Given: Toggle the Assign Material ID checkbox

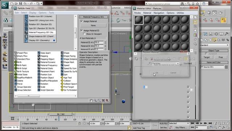Looking at the screenshot, I should click(82, 31).
